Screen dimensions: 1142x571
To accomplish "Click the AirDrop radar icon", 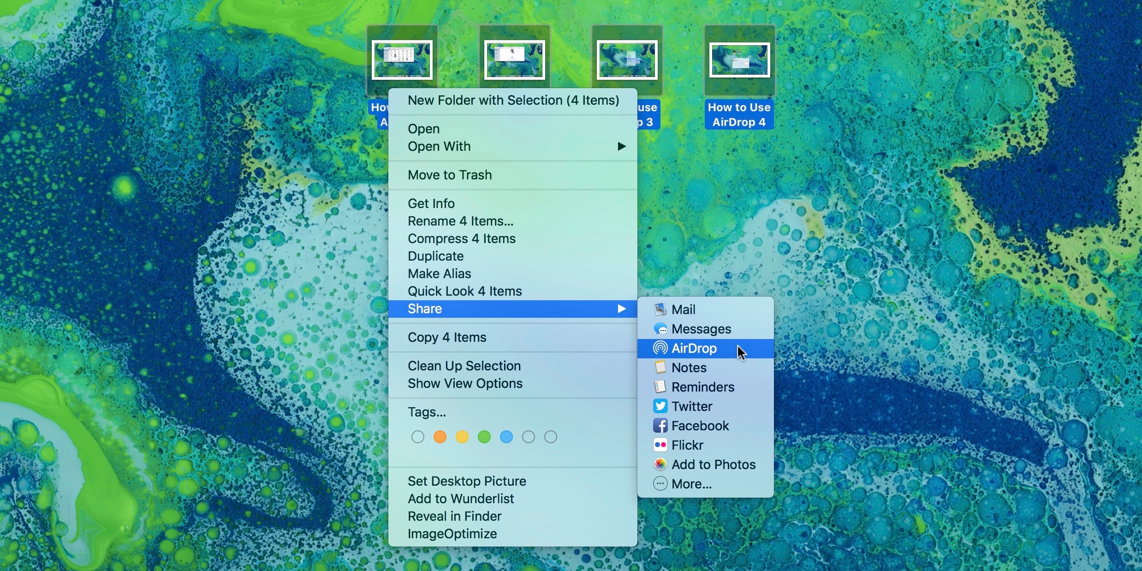I will (x=660, y=348).
